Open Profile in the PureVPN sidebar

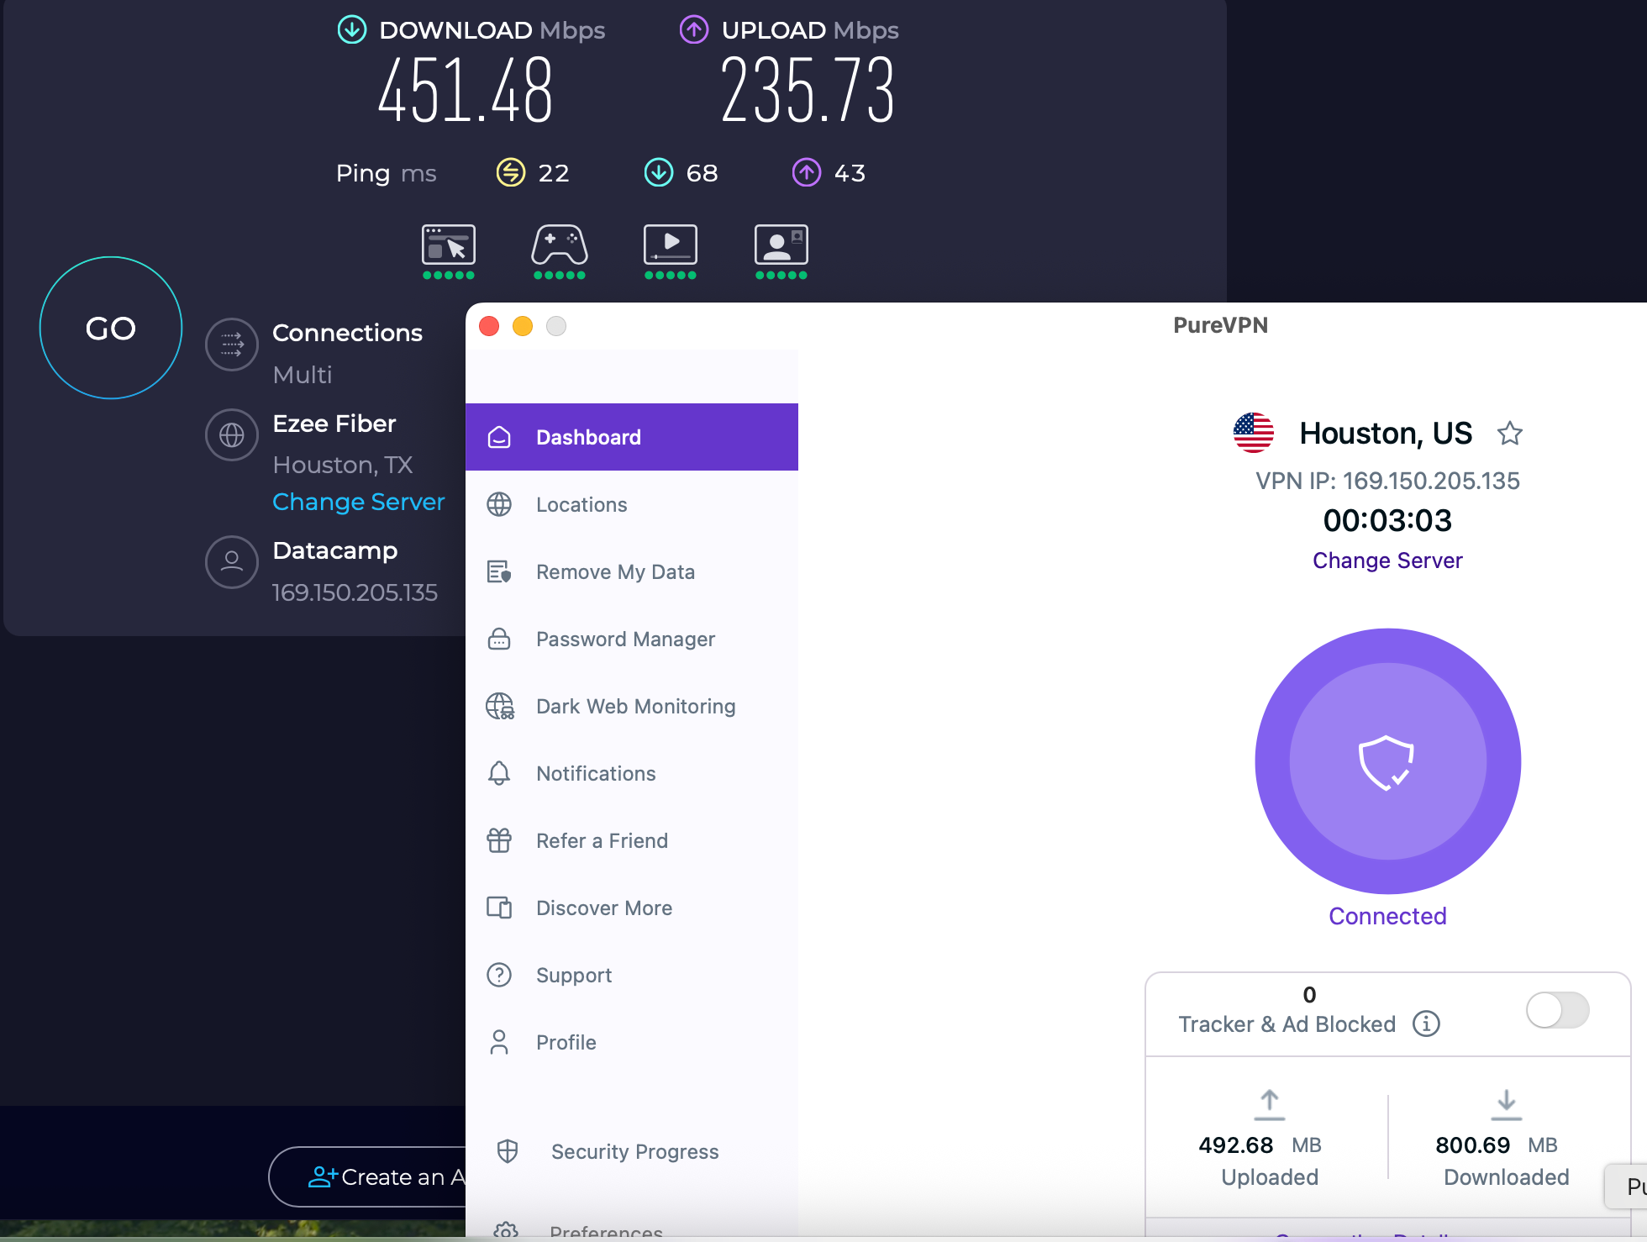point(632,1042)
